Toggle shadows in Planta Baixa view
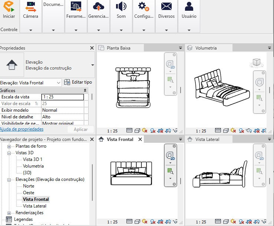This screenshot has height=226, width=274. tap(153, 131)
